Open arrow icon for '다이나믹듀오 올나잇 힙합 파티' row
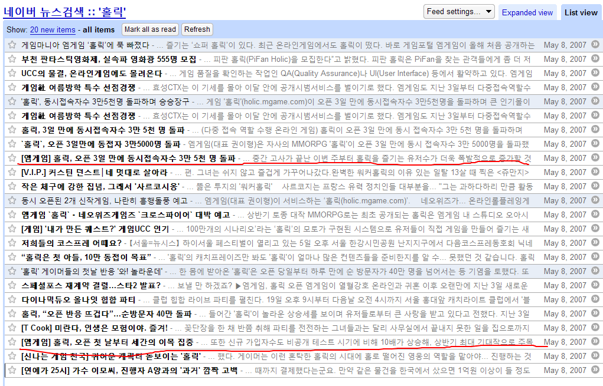The image size is (603, 386). point(595,299)
